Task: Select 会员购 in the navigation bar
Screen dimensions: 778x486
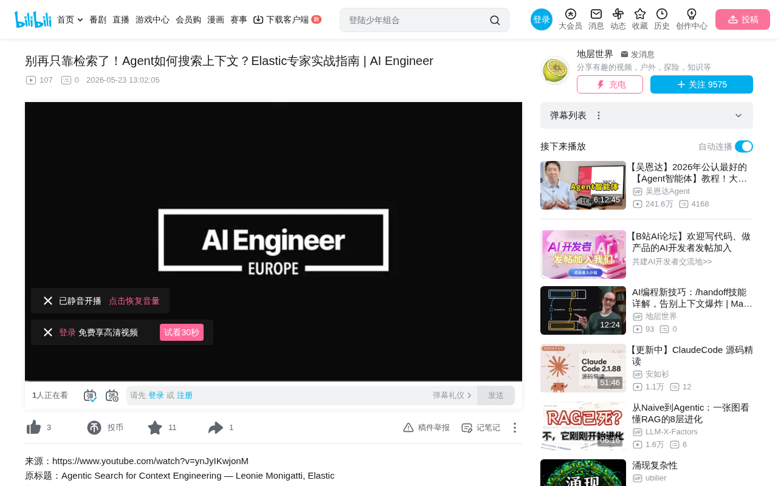Action: (188, 19)
